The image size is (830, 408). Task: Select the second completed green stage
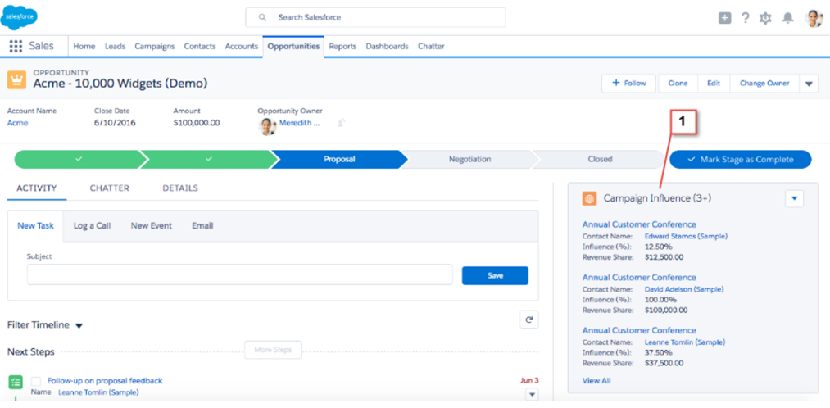[209, 159]
